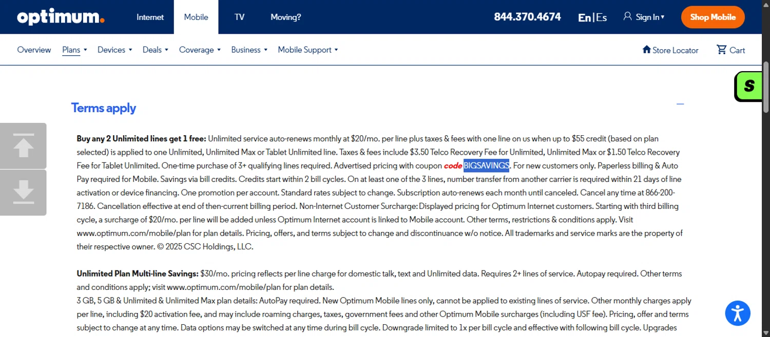Go to the Moving? tab
Viewport: 770px width, 337px height.
tap(285, 17)
